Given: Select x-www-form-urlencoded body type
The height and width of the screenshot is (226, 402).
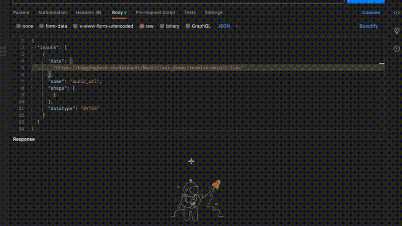Looking at the screenshot, I should [x=103, y=26].
